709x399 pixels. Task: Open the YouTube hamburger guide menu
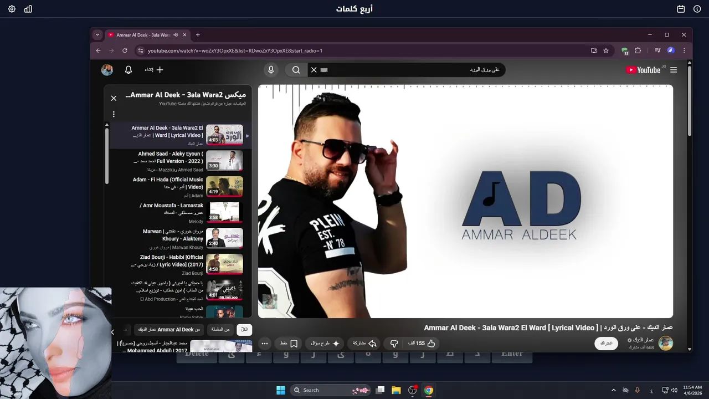tap(674, 70)
